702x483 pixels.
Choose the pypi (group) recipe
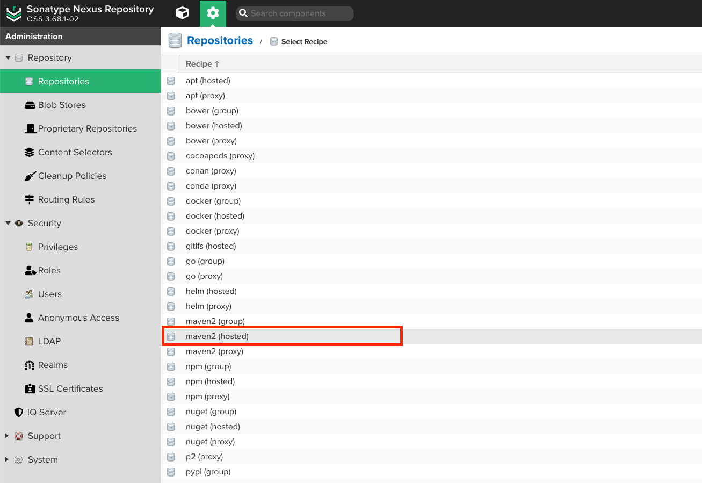[431, 472]
